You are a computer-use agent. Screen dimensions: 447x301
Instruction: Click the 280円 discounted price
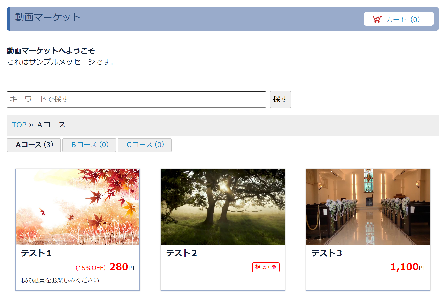click(122, 267)
